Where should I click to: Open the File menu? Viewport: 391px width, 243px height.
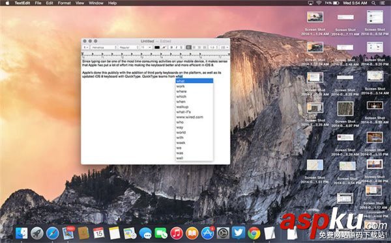(x=38, y=3)
